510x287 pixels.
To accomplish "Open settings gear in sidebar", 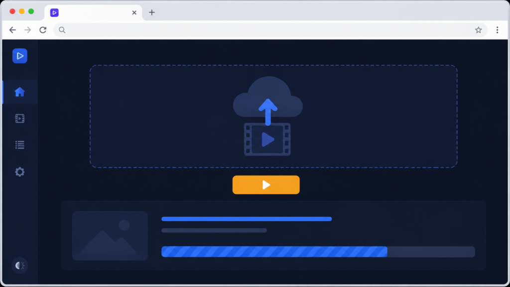I will pos(20,172).
